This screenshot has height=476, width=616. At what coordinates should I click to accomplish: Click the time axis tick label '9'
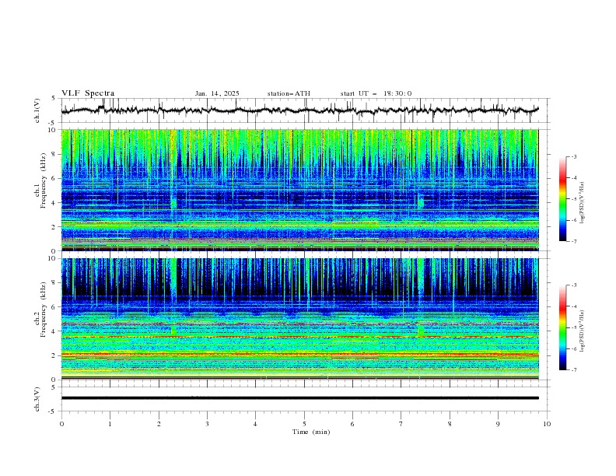click(498, 424)
